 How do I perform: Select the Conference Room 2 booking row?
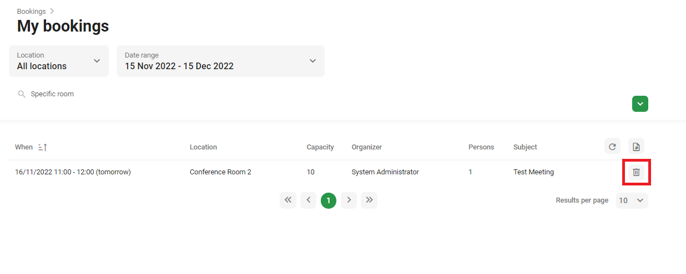tap(220, 172)
